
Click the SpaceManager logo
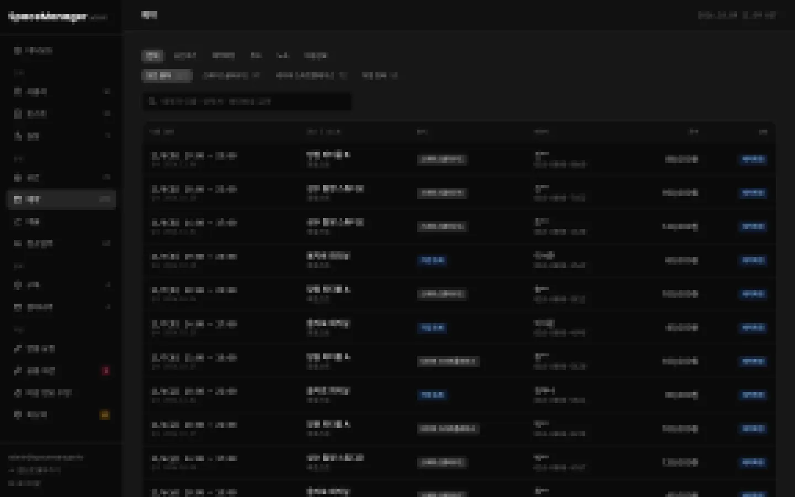(x=49, y=17)
